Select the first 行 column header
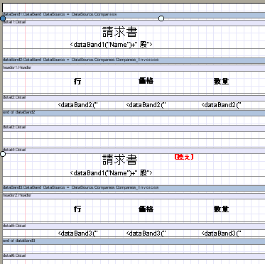This screenshot has height=264, width=265. tap(77, 82)
